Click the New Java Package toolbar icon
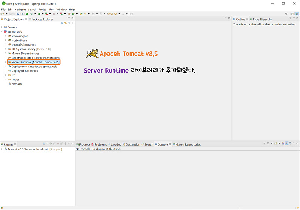The width and height of the screenshot is (300, 210). click(69, 14)
